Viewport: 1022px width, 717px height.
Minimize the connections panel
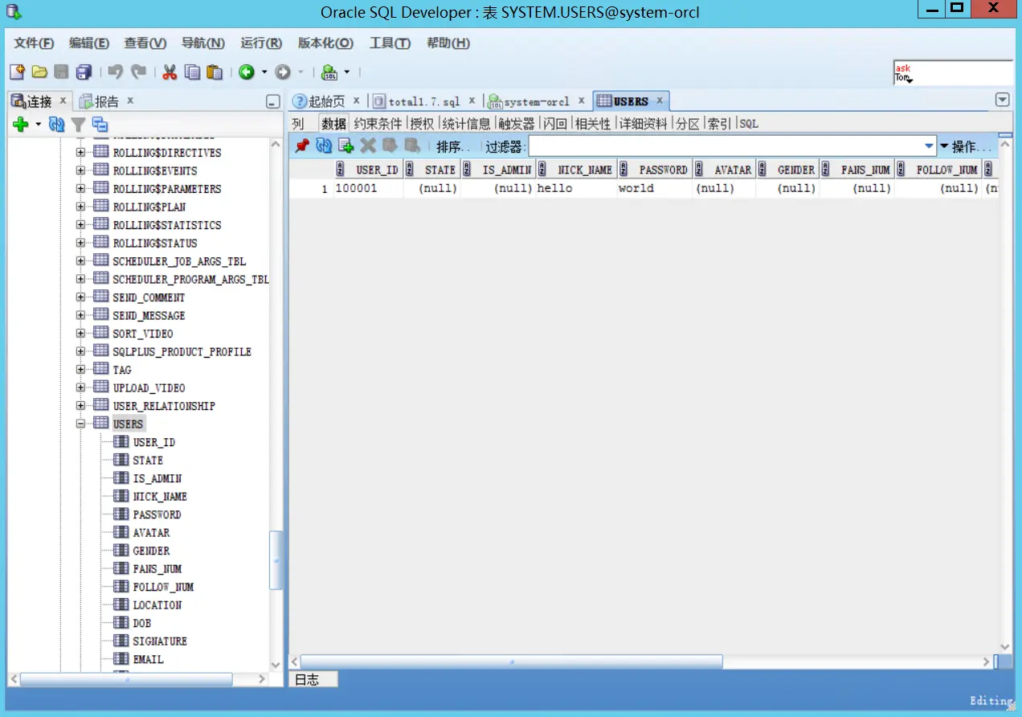[x=273, y=102]
